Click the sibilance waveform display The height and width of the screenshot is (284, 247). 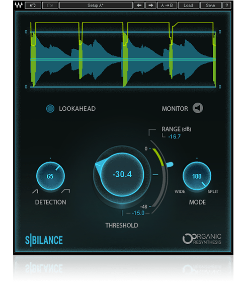tap(123, 54)
